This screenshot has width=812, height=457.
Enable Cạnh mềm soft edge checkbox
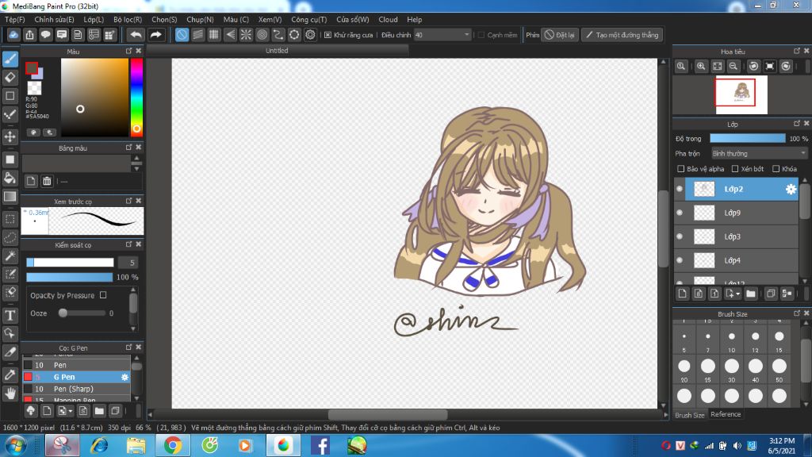pyautogui.click(x=481, y=35)
